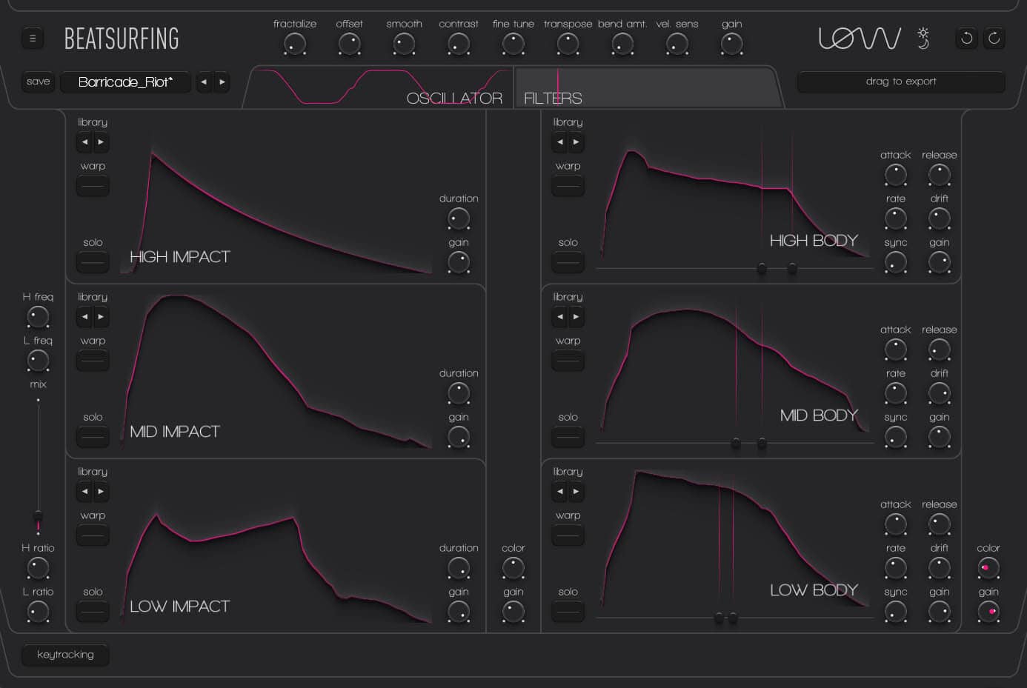Screen dimensions: 1027x688
Task: Click the redo arrow icon
Action: click(994, 38)
